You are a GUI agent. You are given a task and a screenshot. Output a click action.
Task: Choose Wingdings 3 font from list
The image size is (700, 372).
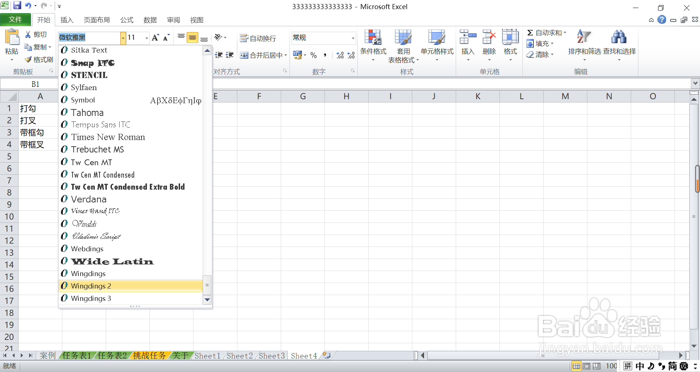(x=131, y=298)
